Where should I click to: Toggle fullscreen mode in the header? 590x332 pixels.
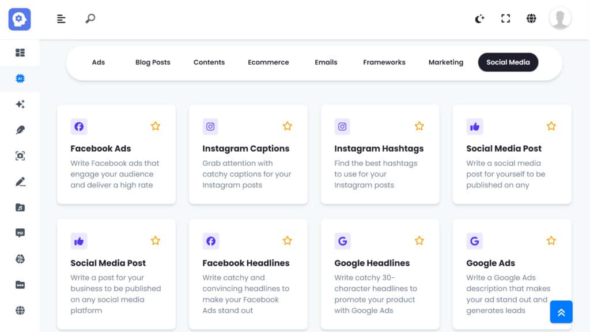(x=505, y=19)
